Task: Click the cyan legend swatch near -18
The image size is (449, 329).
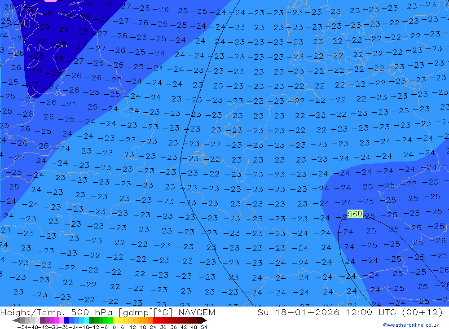Action: [86, 320]
